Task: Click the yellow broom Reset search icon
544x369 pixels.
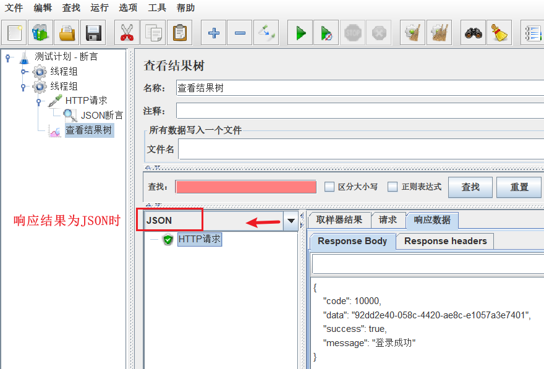Action: [x=499, y=33]
